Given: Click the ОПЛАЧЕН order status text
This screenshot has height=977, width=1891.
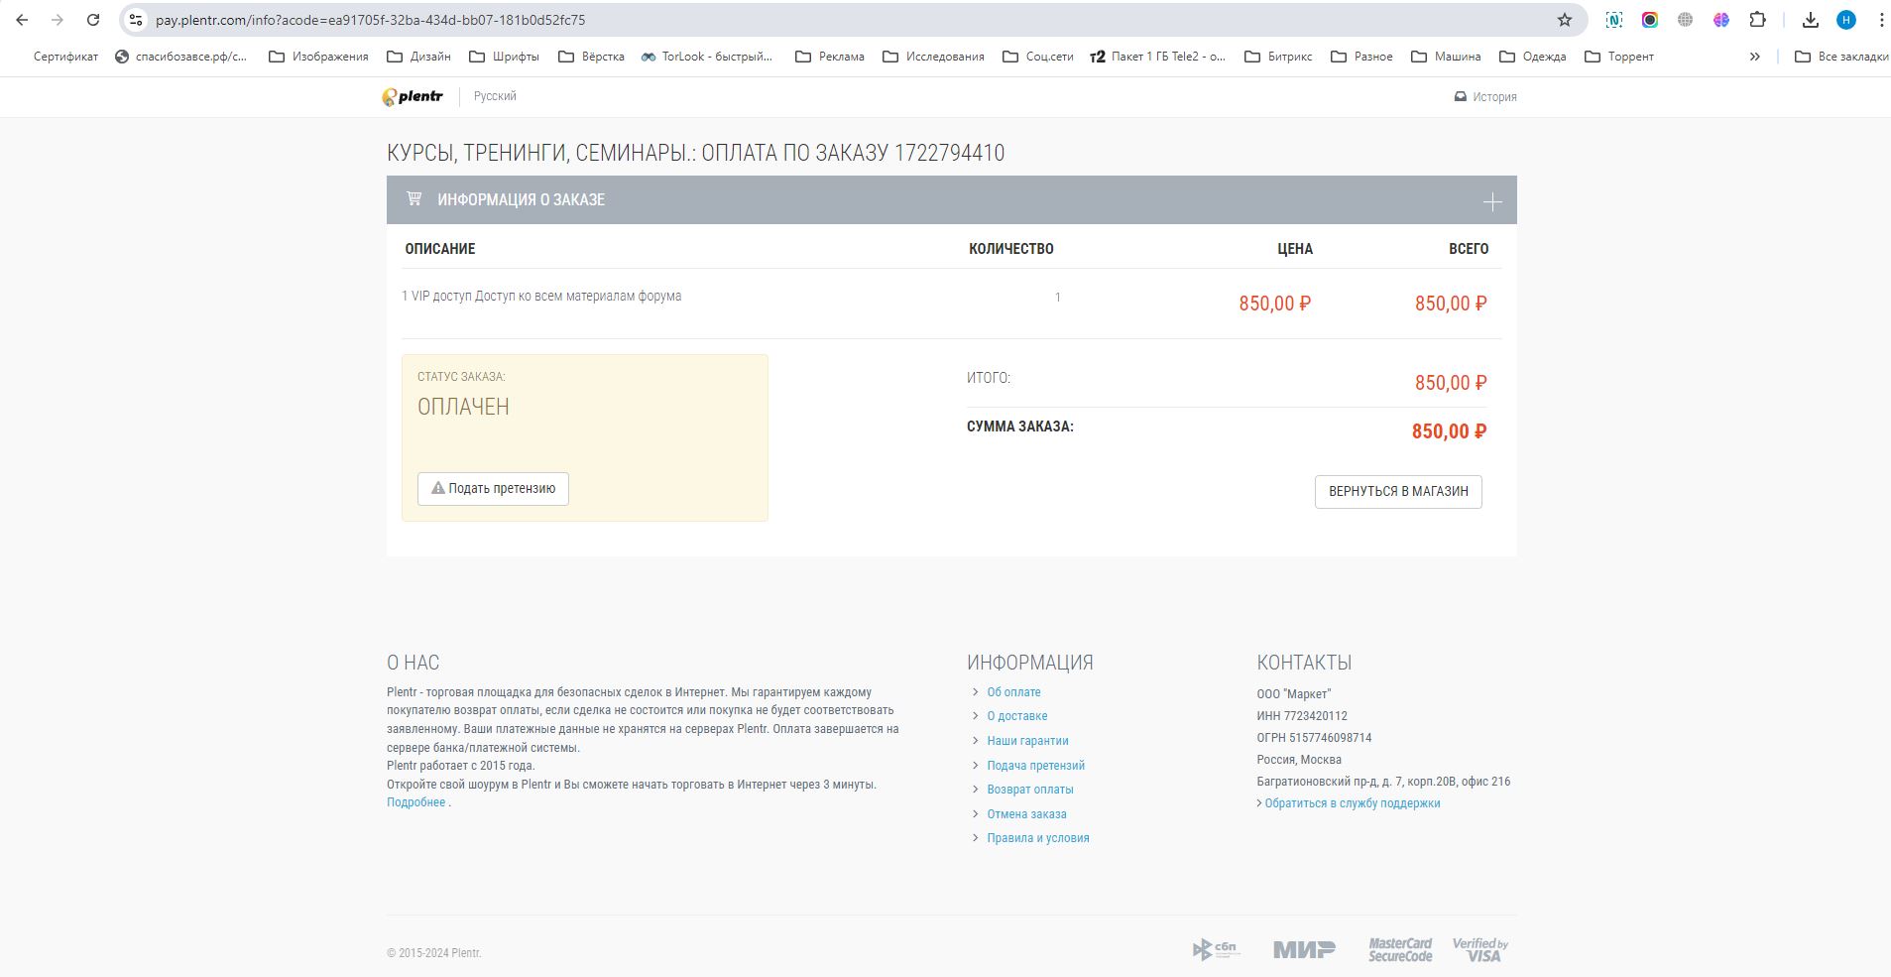Looking at the screenshot, I should pyautogui.click(x=463, y=407).
